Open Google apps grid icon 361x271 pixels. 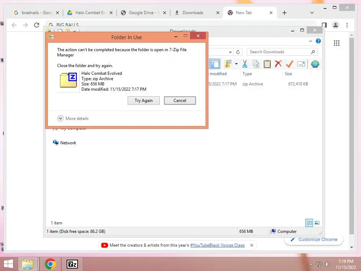(x=337, y=43)
